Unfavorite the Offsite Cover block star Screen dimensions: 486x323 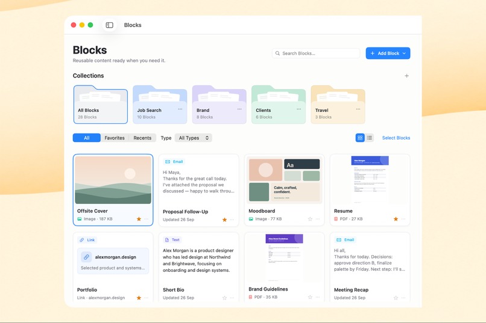tap(139, 219)
